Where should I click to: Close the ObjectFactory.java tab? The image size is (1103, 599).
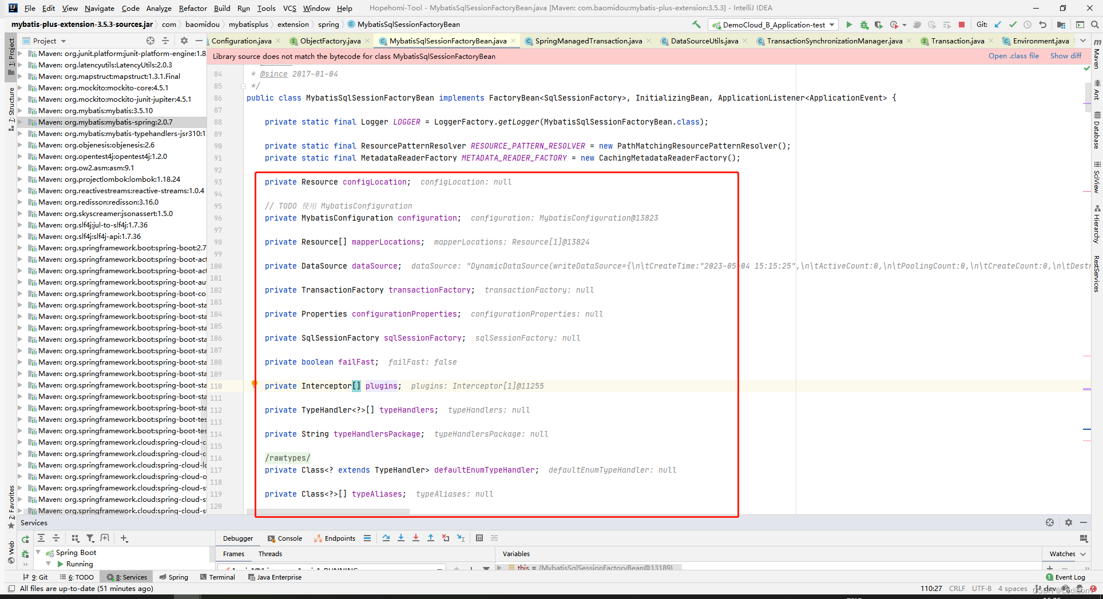coord(366,41)
